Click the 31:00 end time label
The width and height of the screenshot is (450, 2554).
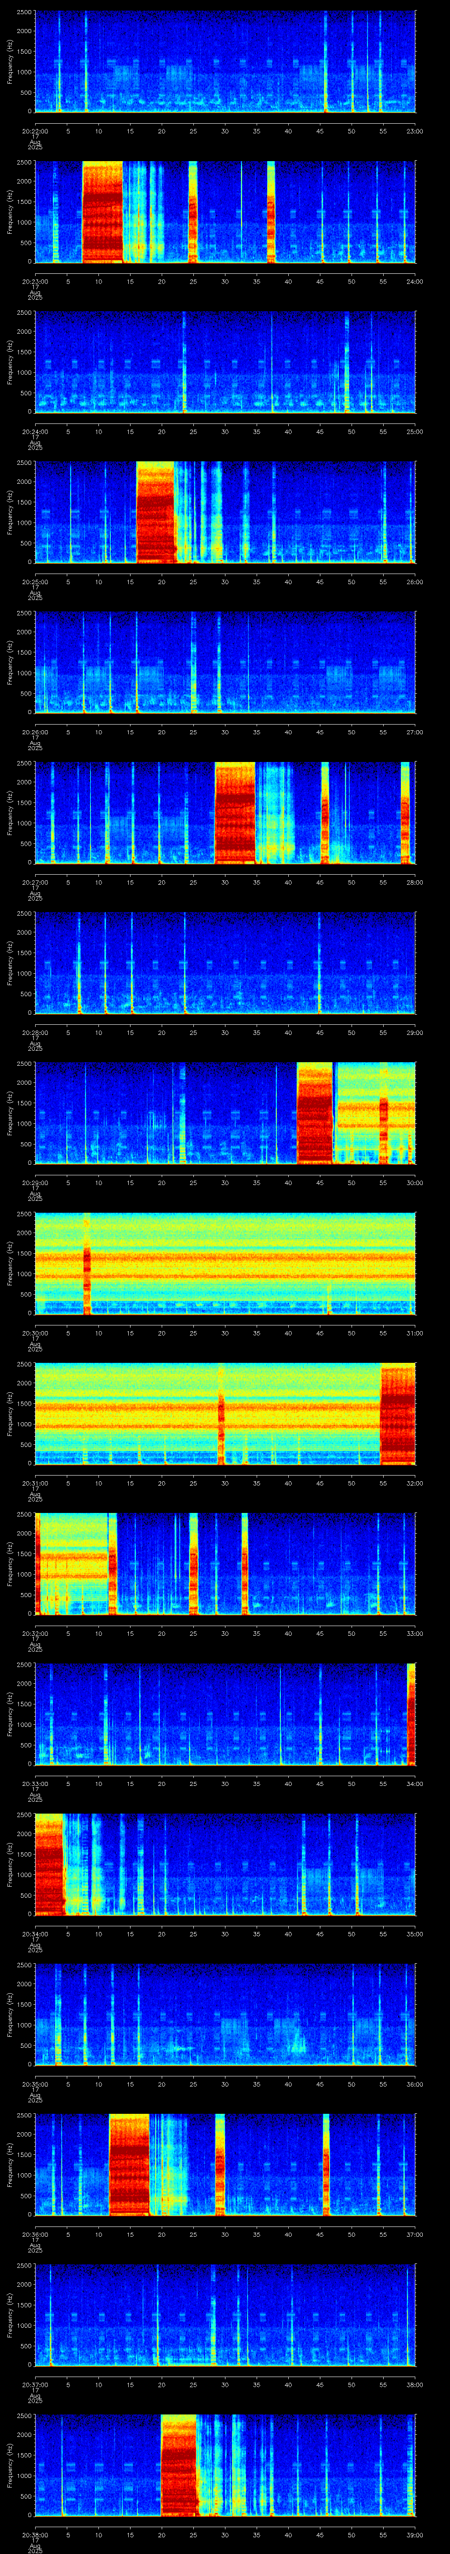(414, 1332)
